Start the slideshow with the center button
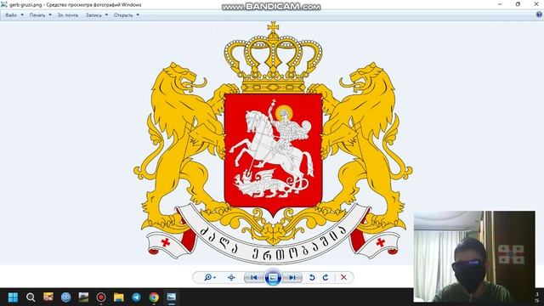The width and height of the screenshot is (544, 306). pos(273,277)
